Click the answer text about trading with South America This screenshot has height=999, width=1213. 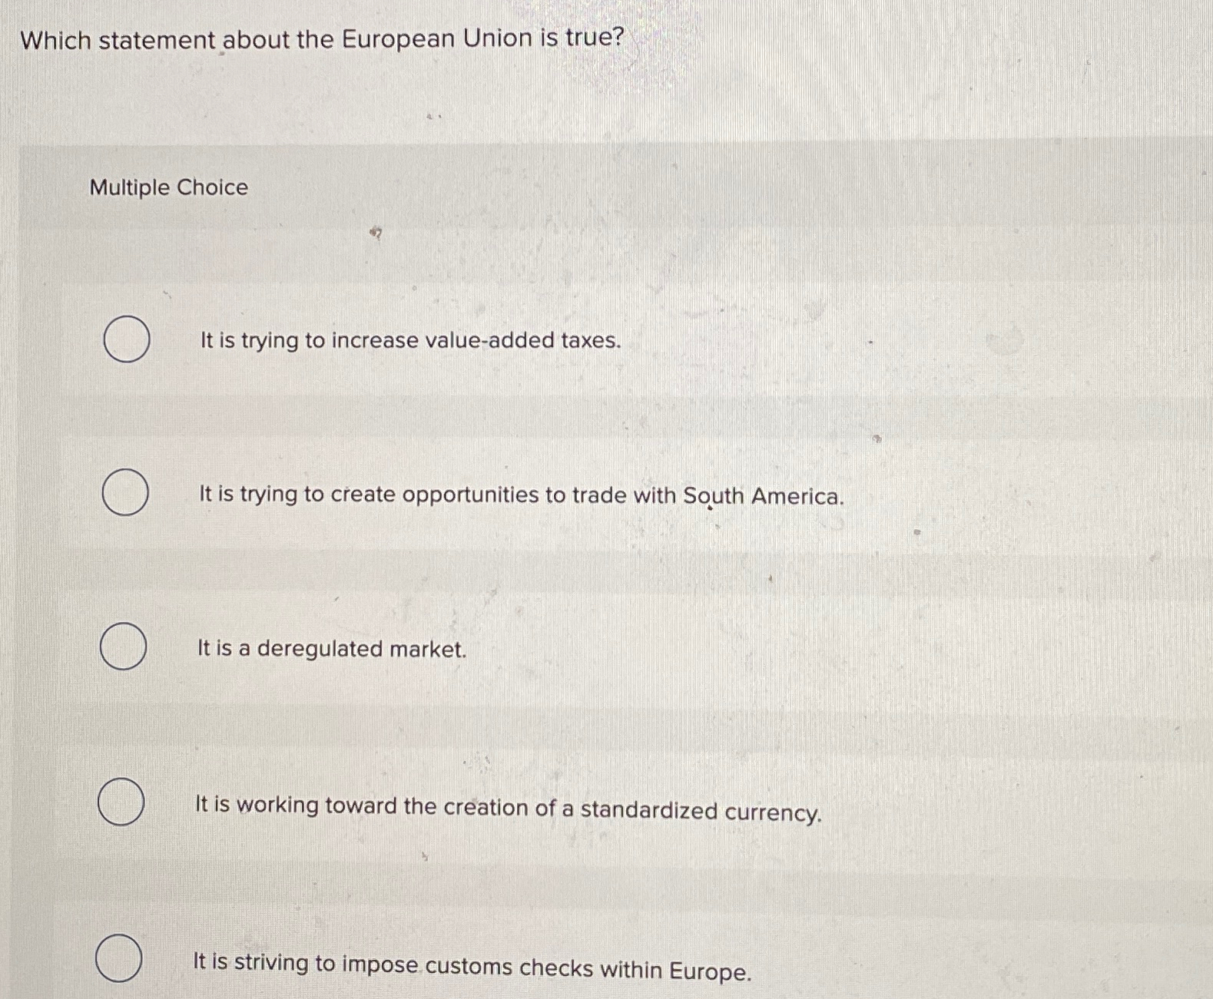coord(522,495)
